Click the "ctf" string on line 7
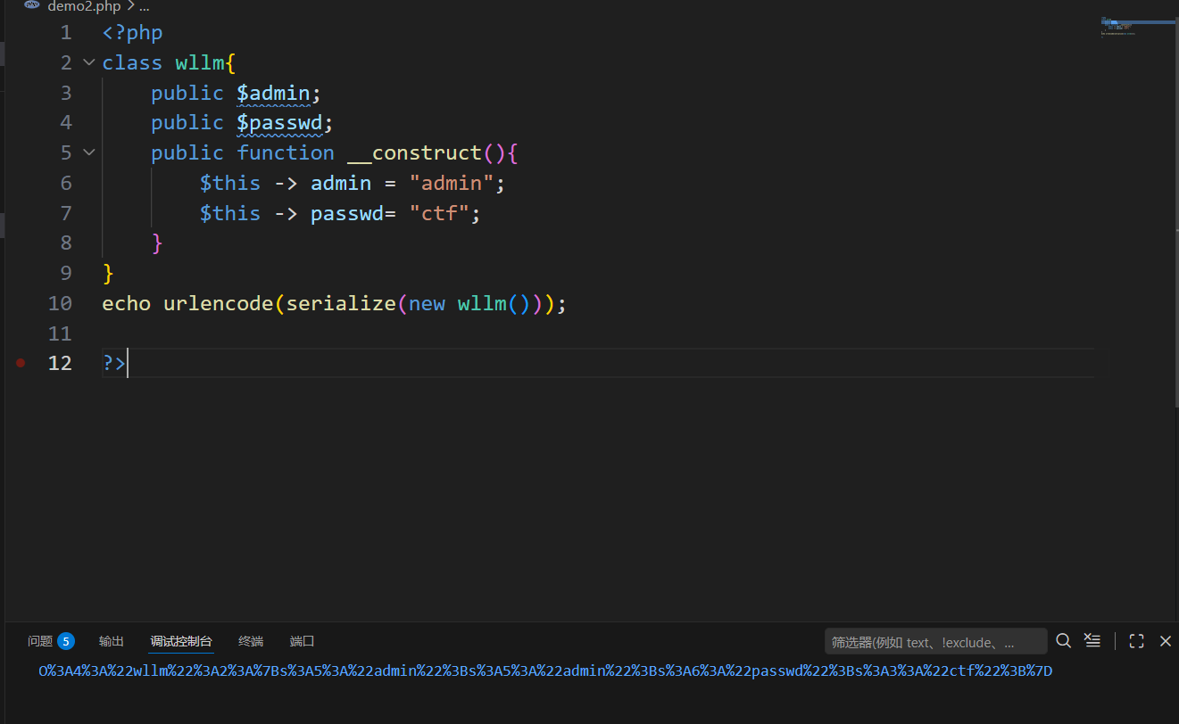 coord(439,213)
